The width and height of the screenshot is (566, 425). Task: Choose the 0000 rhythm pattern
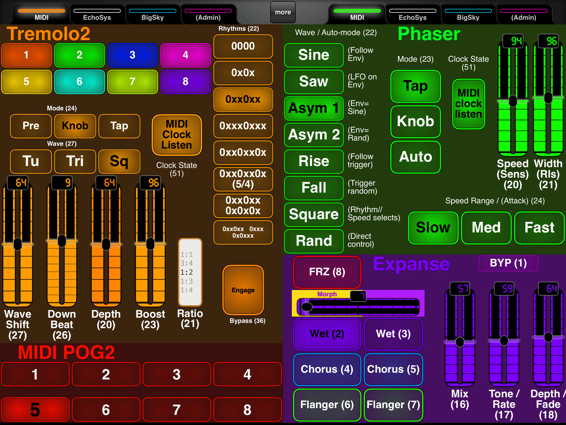(243, 46)
